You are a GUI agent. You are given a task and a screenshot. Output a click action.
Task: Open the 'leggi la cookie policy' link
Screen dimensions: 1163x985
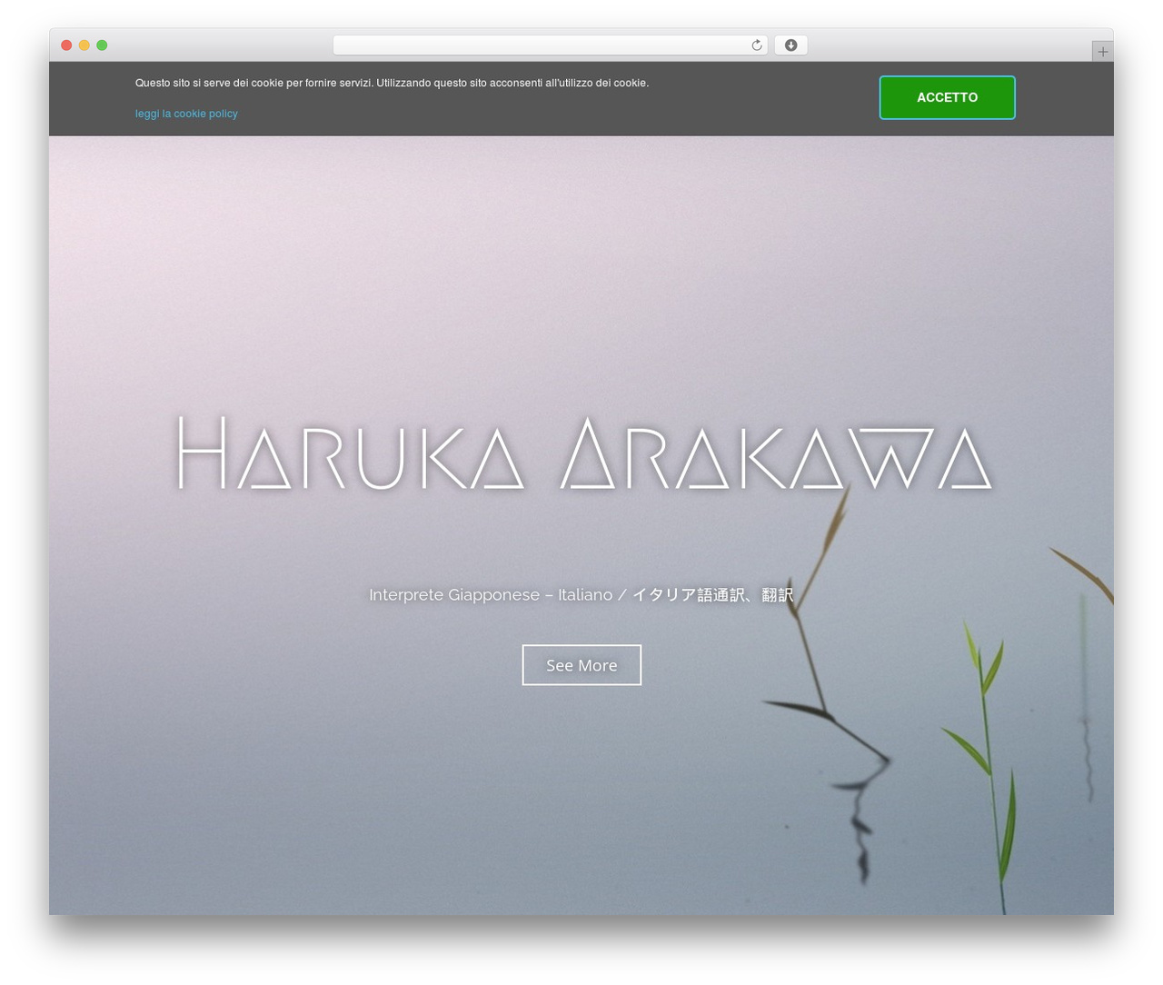[186, 114]
